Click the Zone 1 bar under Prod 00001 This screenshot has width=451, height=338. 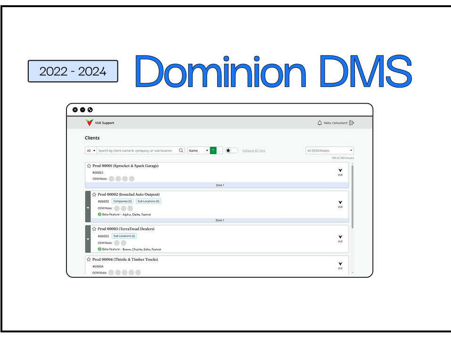[x=217, y=185]
